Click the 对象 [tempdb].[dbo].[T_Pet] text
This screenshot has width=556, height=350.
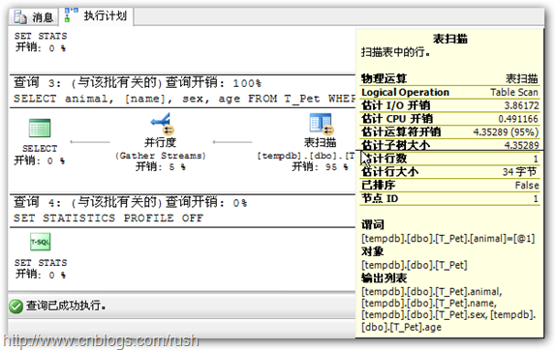[415, 265]
